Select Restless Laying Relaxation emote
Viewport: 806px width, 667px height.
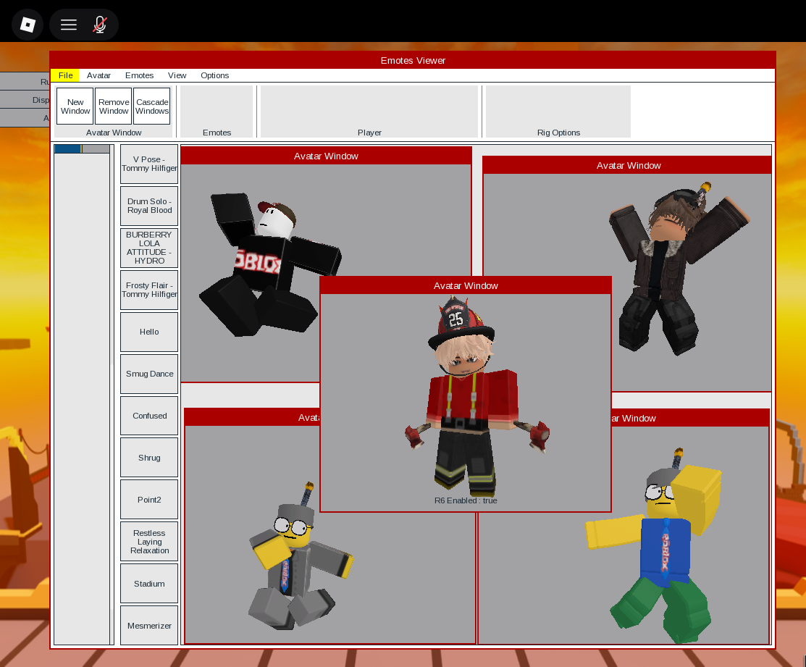(x=149, y=542)
